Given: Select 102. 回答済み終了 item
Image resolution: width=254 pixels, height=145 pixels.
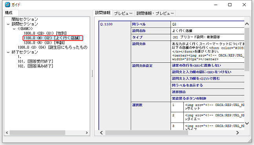Looking at the screenshot, I should tap(36, 66).
